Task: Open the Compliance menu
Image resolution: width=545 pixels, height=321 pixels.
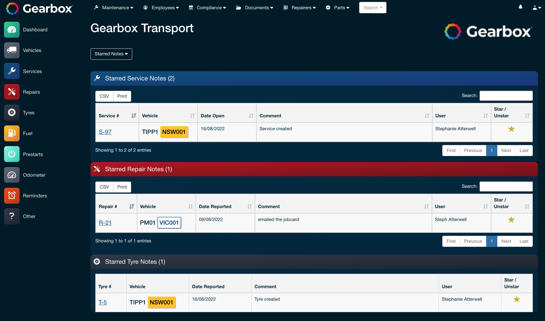Action: 207,8
